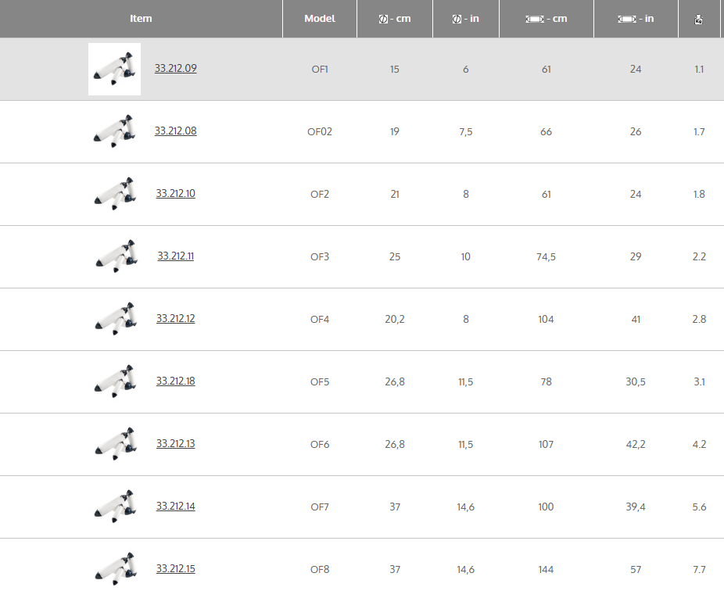Open item link 33.212.09

pyautogui.click(x=175, y=69)
